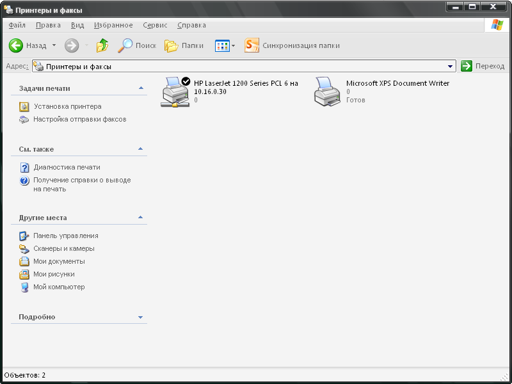Screen dimensions: 512x384
Task: Click the title bar printers icon
Action: coord(9,10)
